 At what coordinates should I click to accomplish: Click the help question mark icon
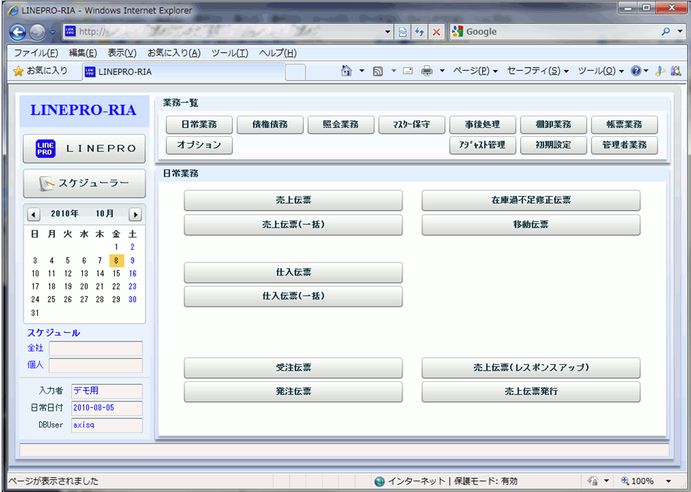(636, 71)
